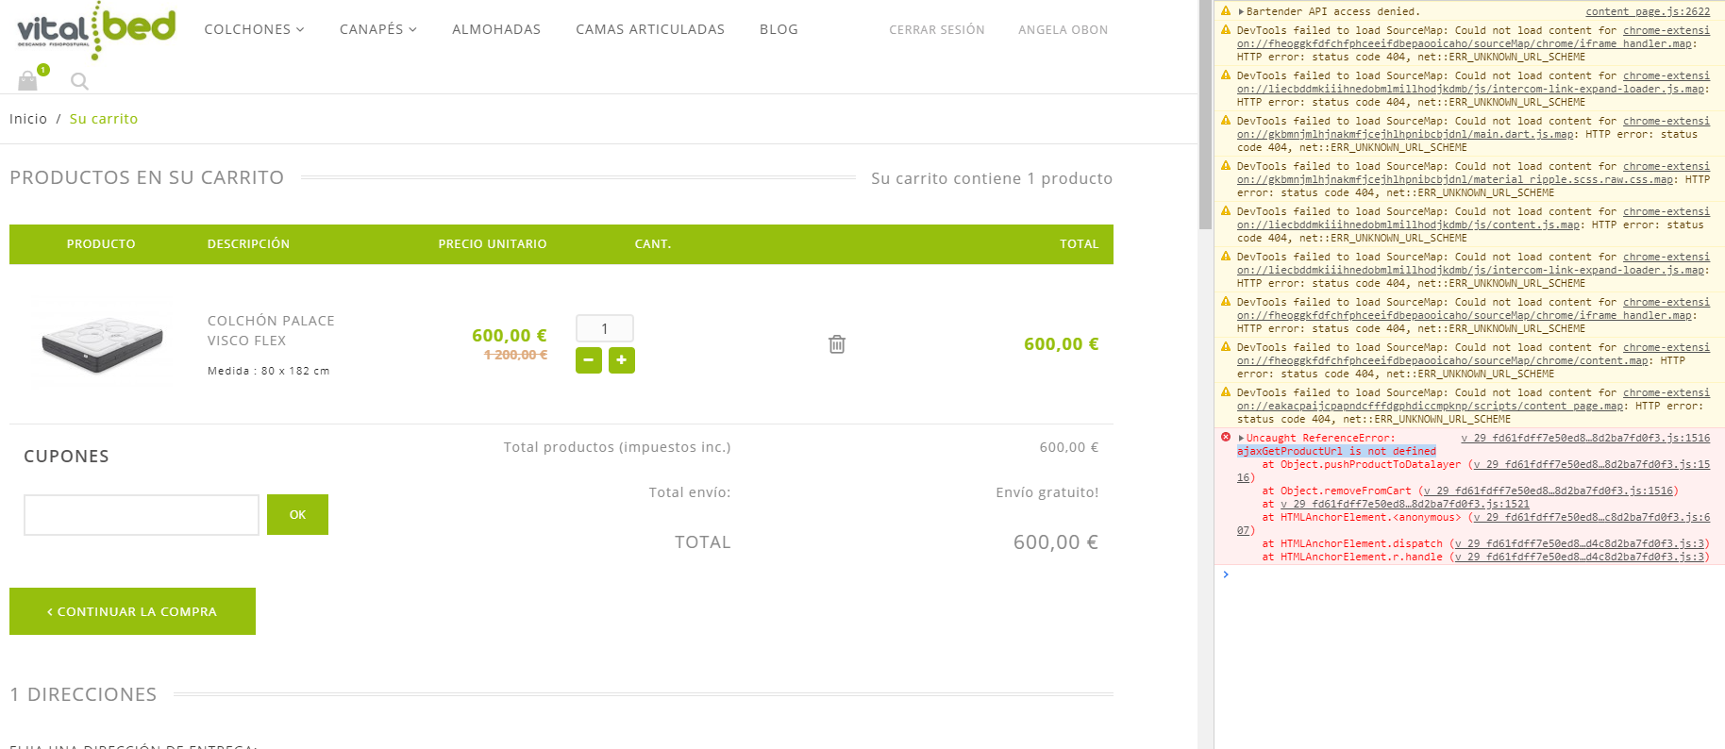This screenshot has width=1725, height=749.
Task: Click 'ajaxGetProductUrl is not defined' text
Action: 1336,451
